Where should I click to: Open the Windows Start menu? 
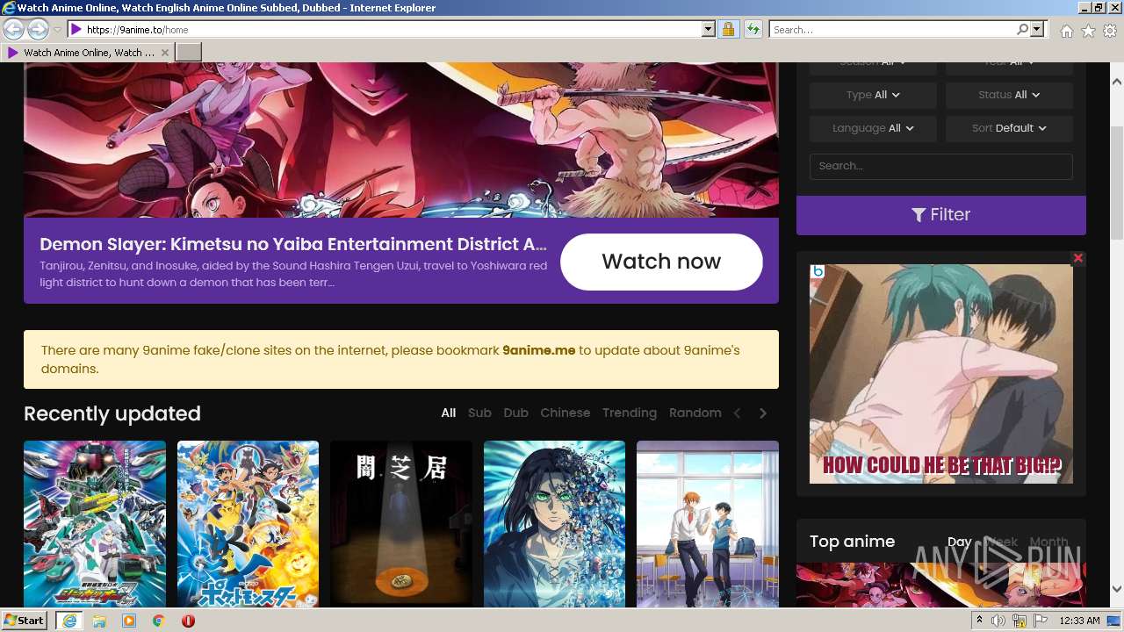pos(25,621)
